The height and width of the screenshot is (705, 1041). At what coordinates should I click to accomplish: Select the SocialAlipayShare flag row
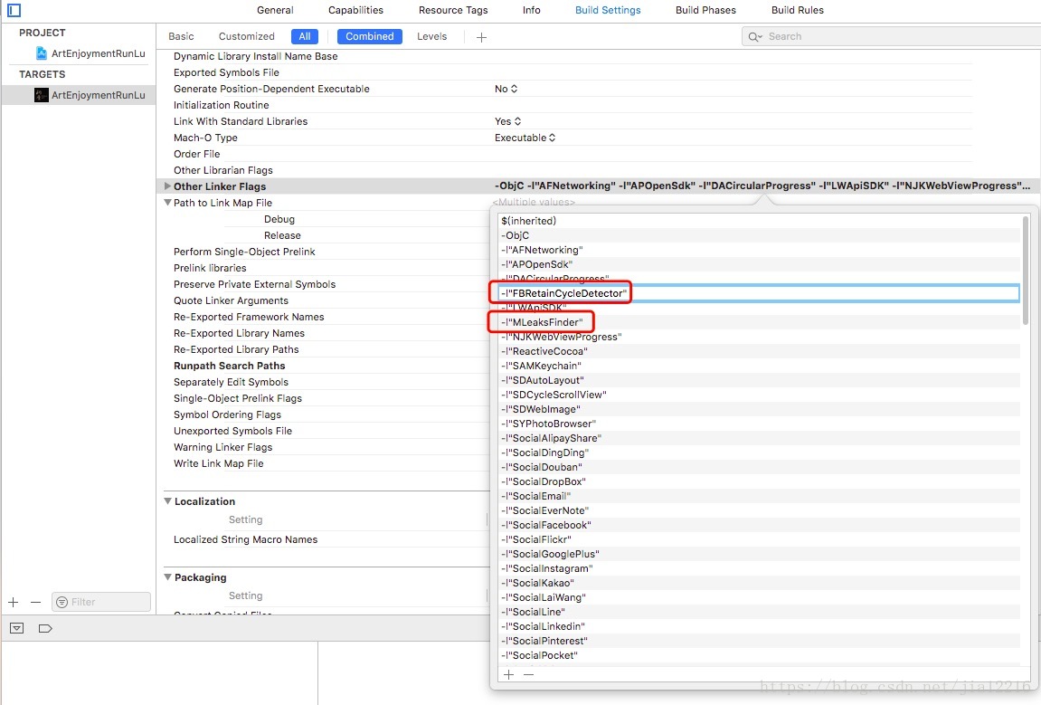point(759,439)
